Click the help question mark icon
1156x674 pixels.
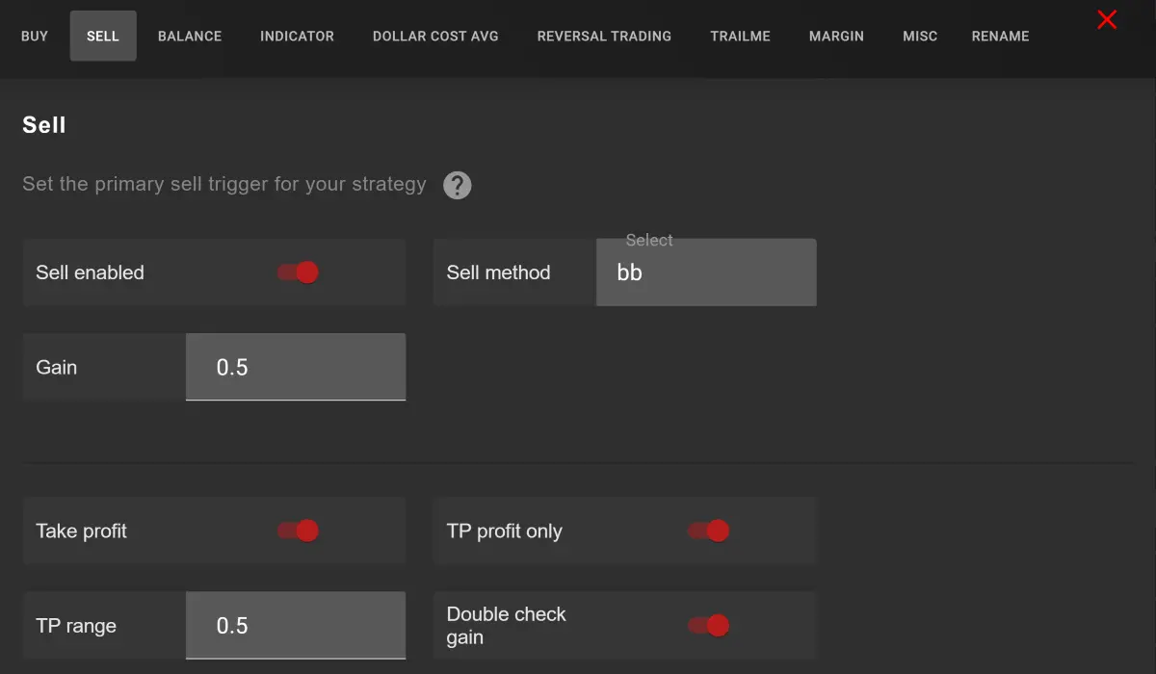(458, 184)
